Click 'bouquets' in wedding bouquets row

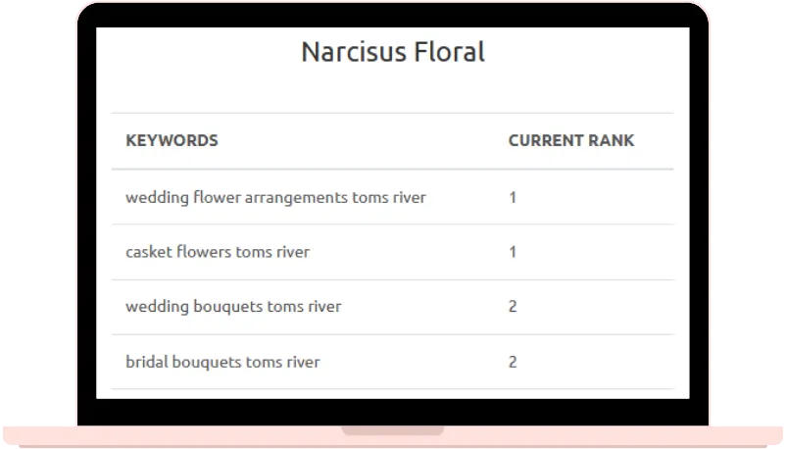(228, 307)
